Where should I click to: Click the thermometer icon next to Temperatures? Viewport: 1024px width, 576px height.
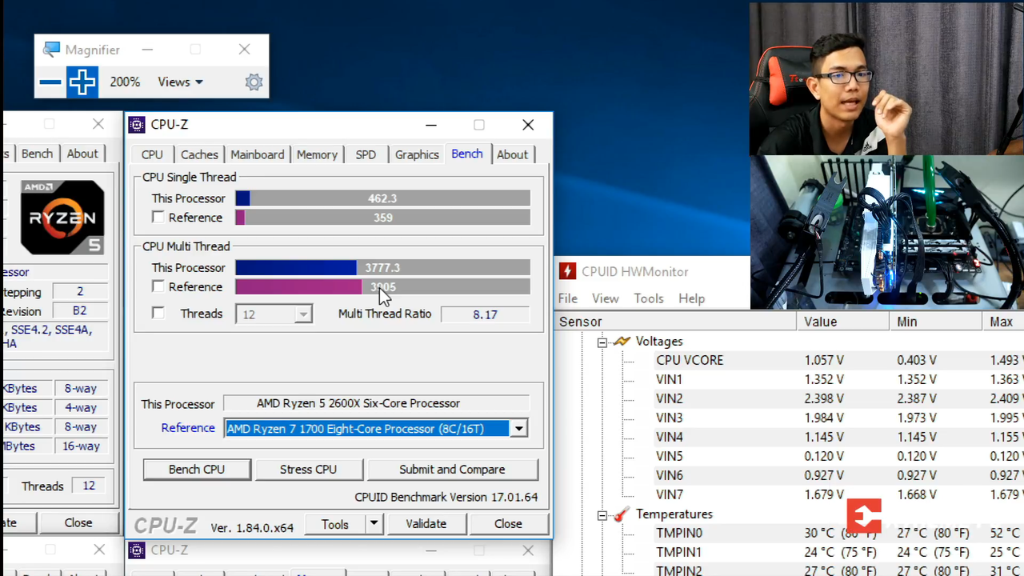coord(622,514)
